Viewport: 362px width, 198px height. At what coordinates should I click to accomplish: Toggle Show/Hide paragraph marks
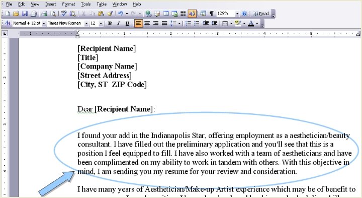point(212,14)
